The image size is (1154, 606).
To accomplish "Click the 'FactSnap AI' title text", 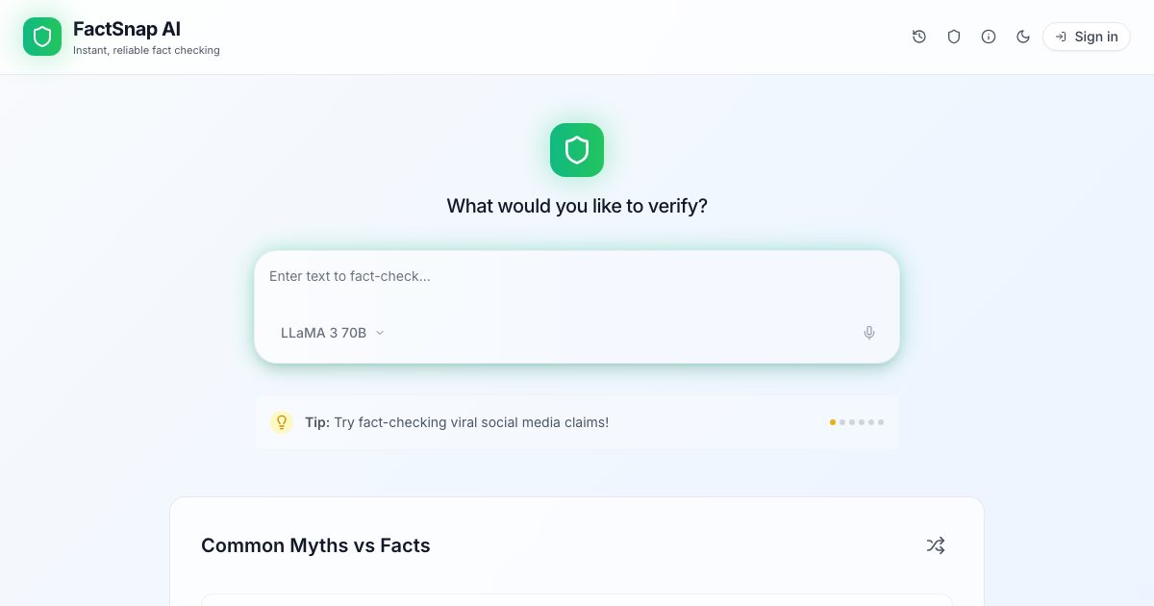I will (127, 29).
